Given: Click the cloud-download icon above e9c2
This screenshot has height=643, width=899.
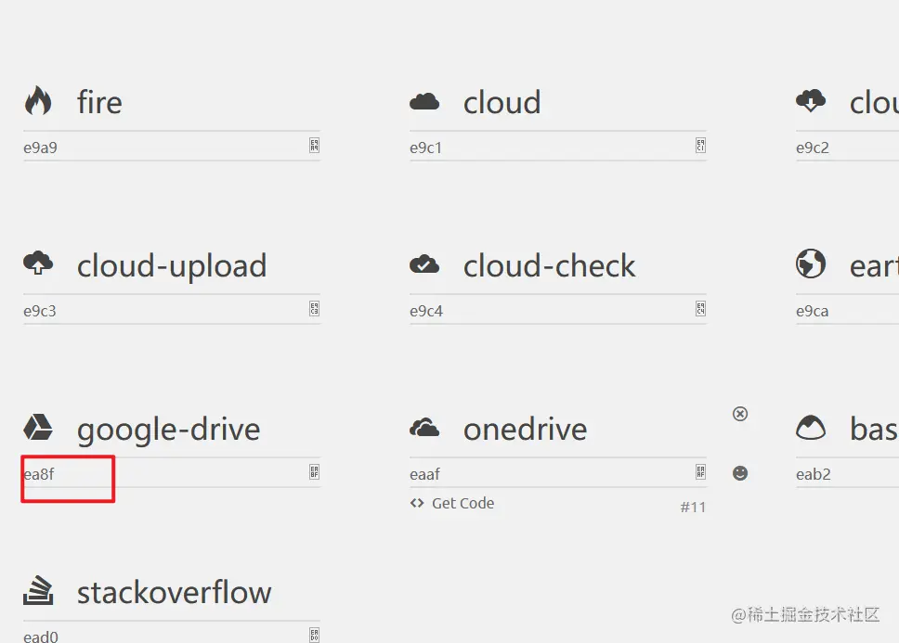Looking at the screenshot, I should click(811, 101).
